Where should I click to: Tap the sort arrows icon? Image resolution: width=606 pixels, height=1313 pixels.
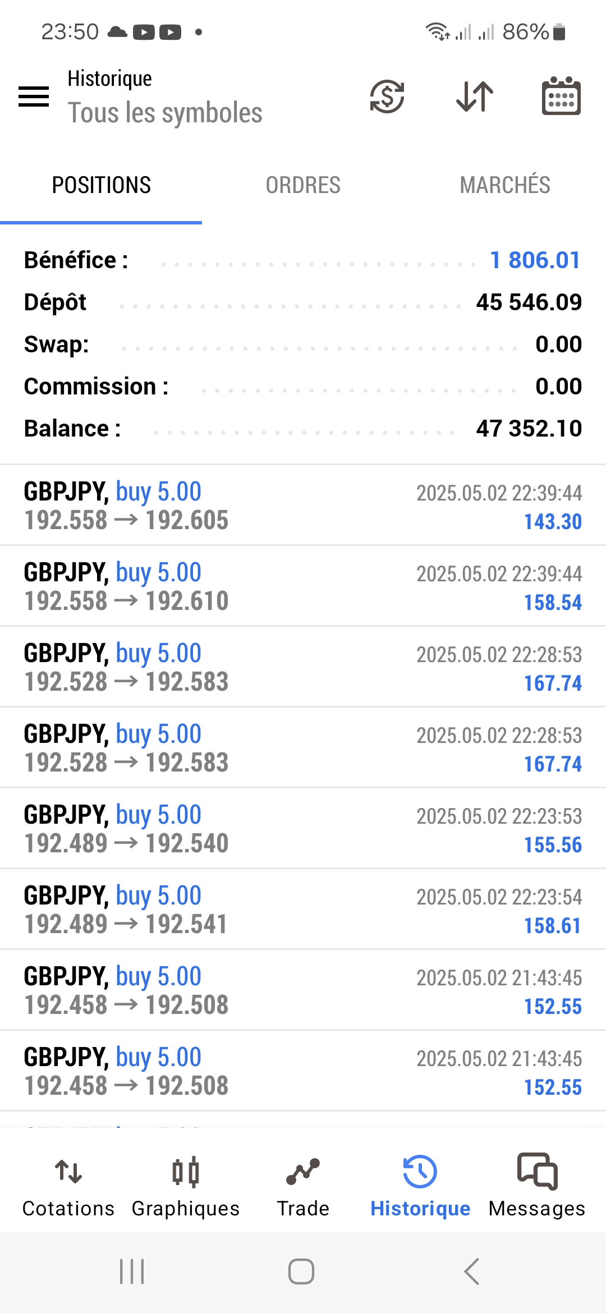pos(475,97)
